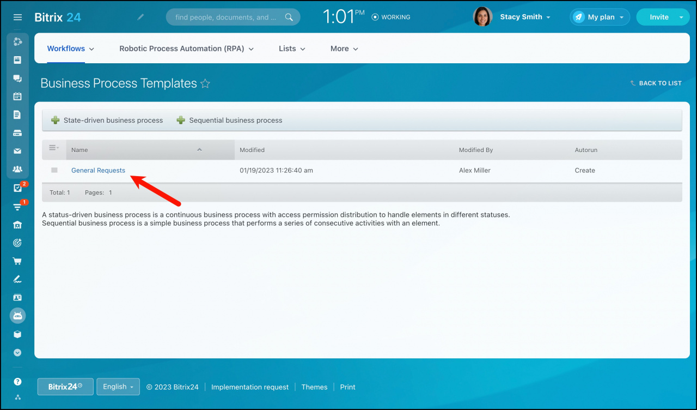
Task: Open Robotic Process Automation (RPA) tab
Action: pyautogui.click(x=187, y=49)
